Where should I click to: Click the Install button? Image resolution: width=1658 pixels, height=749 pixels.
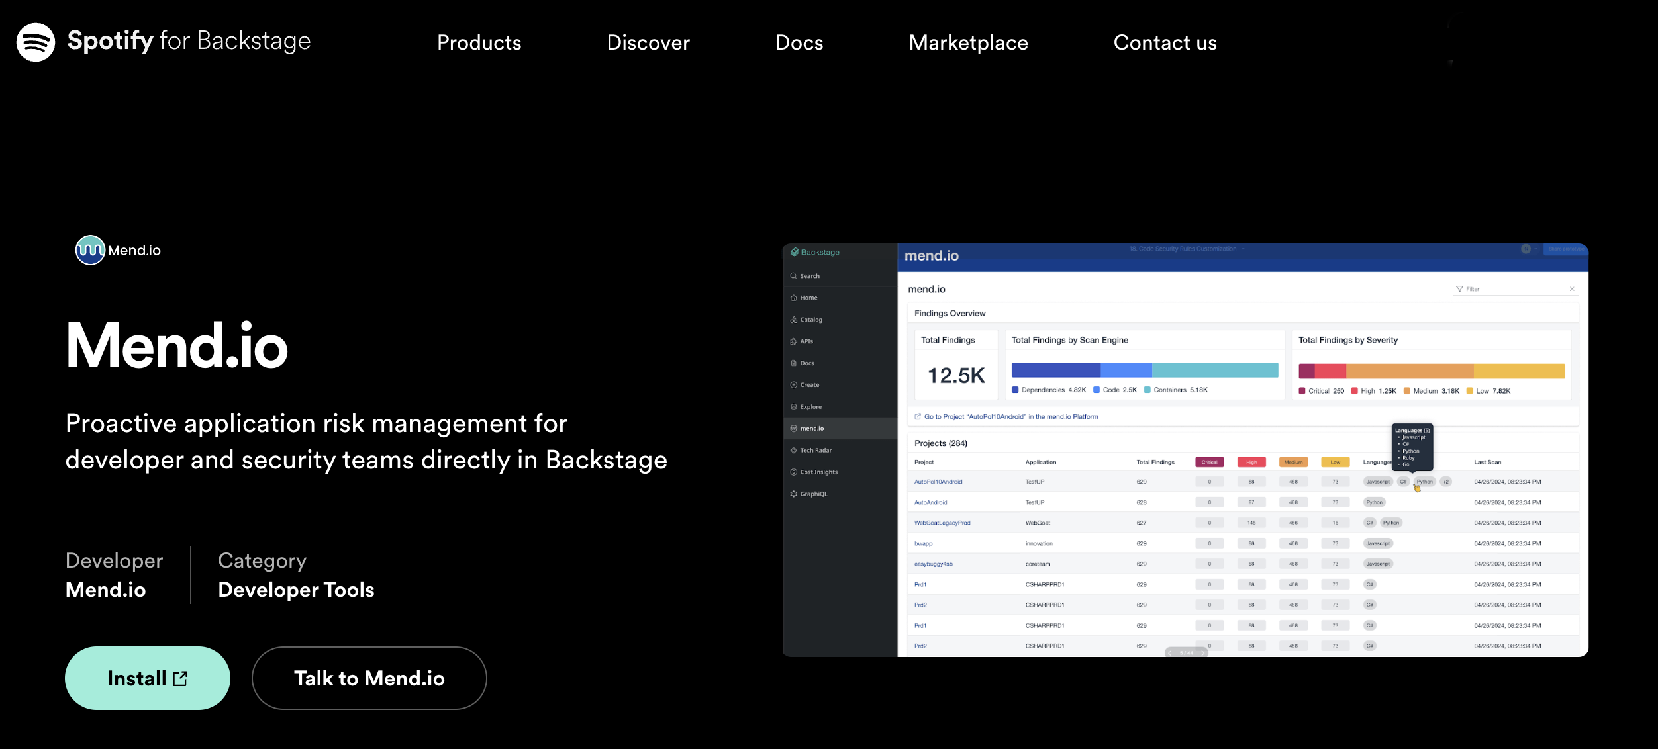(x=147, y=678)
